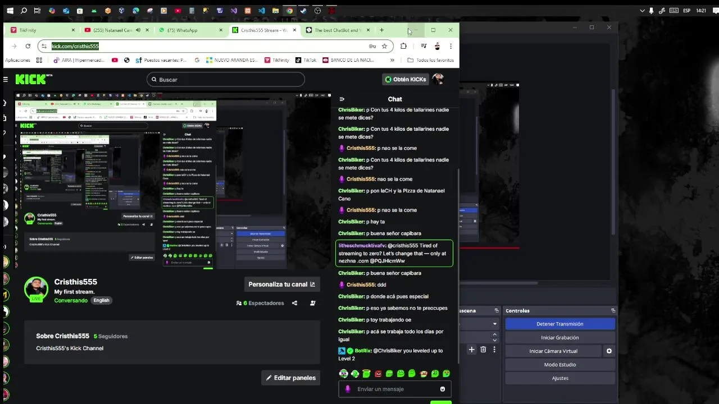The width and height of the screenshot is (719, 404).
Task: Open the transition dropdown in OBS
Action: tap(494, 324)
